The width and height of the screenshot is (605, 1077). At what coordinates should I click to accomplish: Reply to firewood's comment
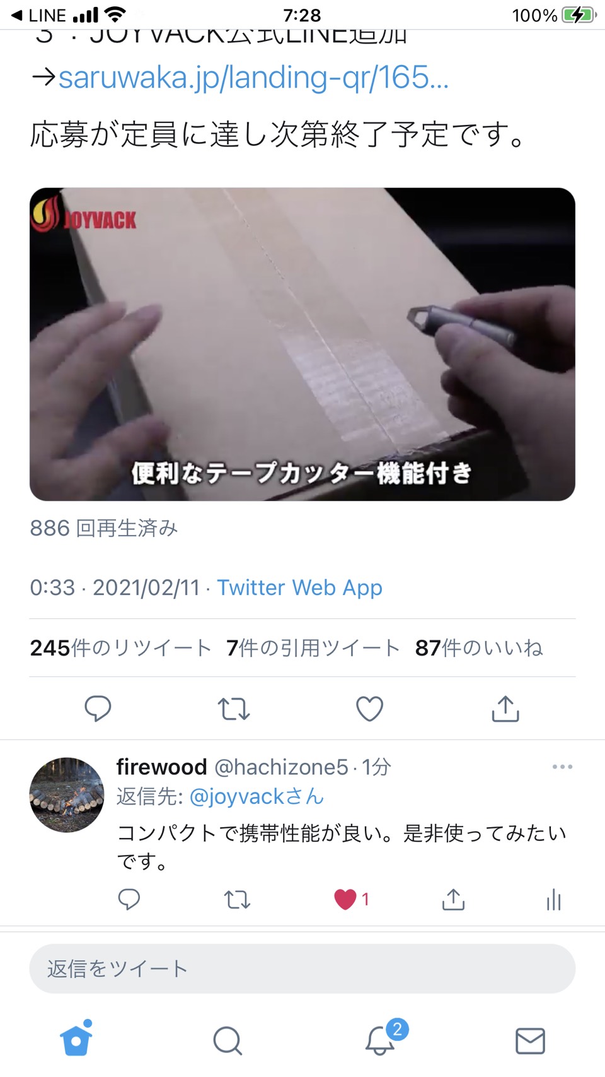[129, 899]
